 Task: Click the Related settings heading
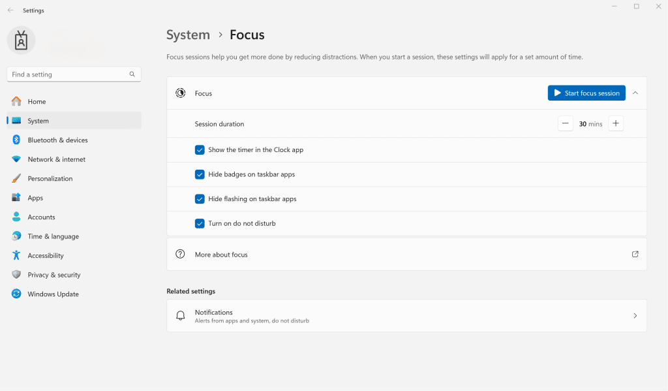191,291
